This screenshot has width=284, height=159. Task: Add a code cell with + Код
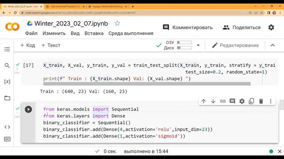[x=28, y=45]
